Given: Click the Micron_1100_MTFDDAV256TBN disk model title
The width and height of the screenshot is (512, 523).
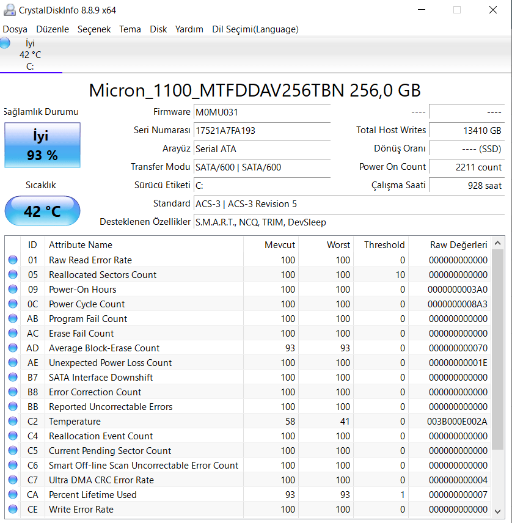Looking at the screenshot, I should click(255, 90).
